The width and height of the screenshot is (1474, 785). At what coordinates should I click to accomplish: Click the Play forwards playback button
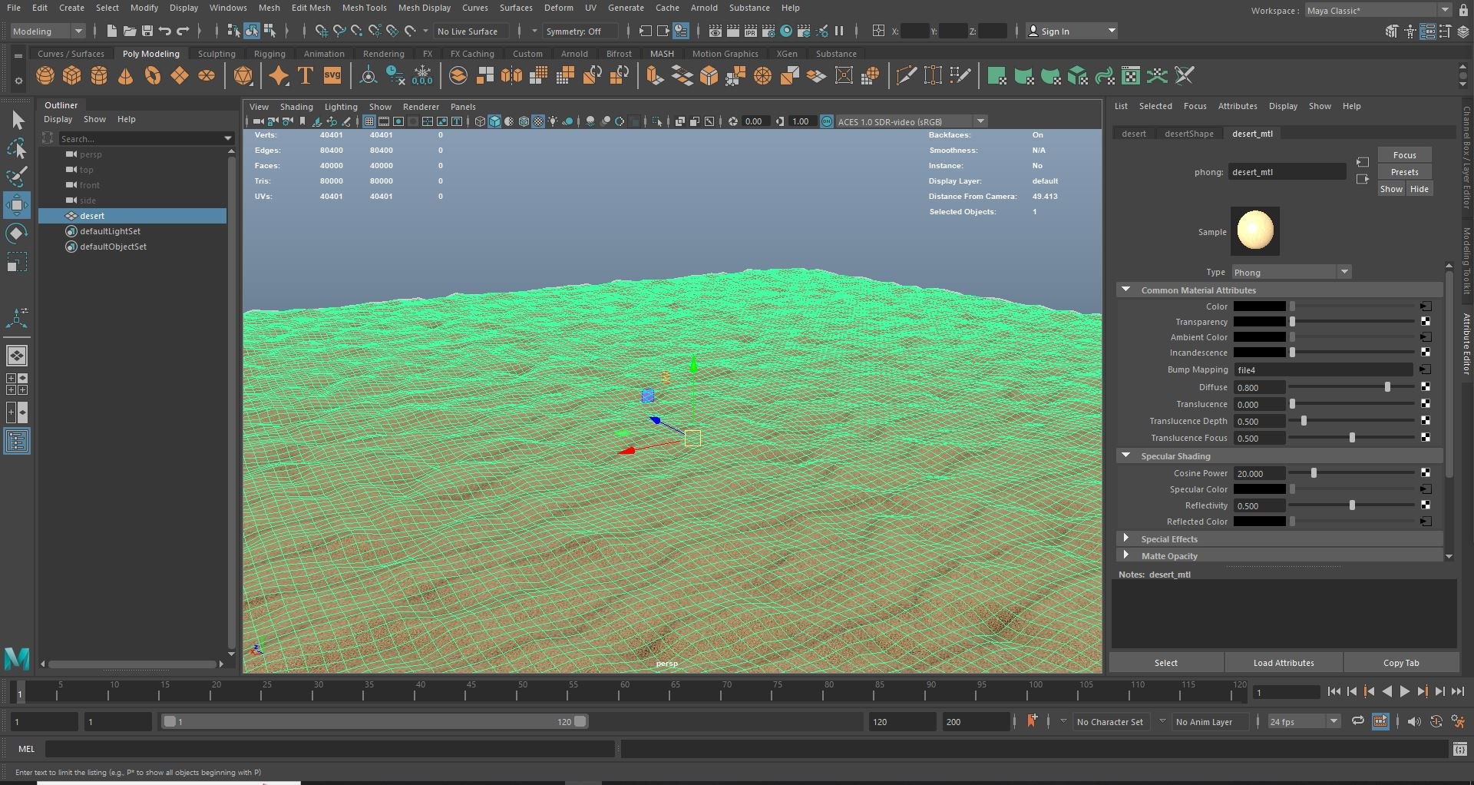[x=1405, y=691]
